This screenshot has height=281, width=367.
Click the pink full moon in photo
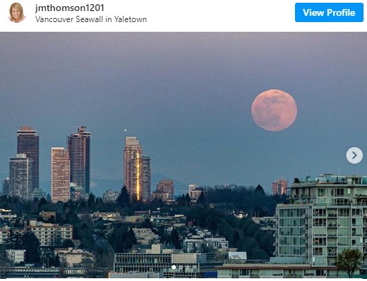pyautogui.click(x=274, y=110)
